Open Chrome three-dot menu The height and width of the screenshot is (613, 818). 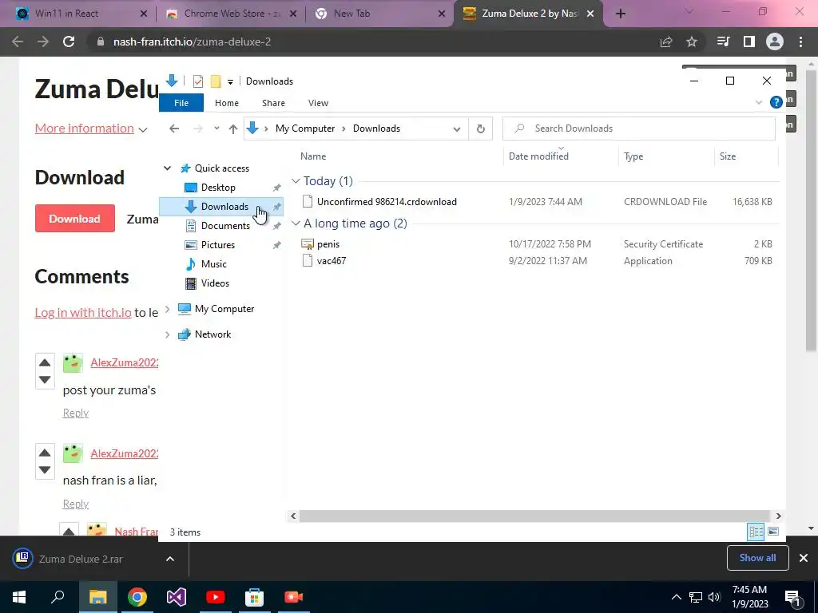tap(800, 42)
